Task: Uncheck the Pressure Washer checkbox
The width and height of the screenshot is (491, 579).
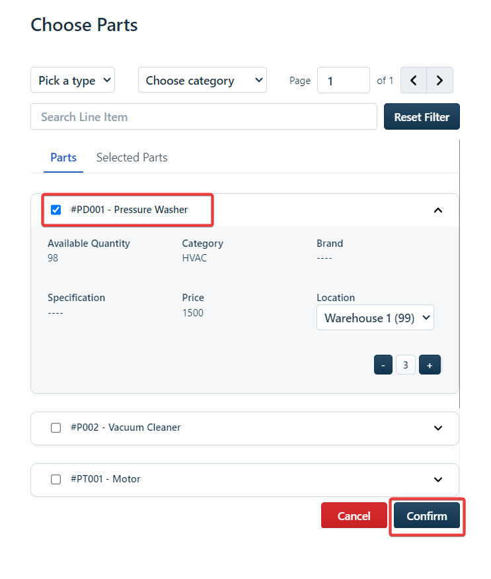Action: [56, 210]
